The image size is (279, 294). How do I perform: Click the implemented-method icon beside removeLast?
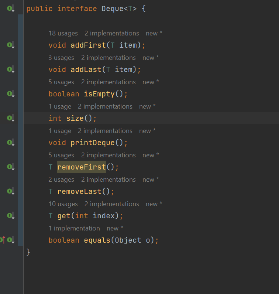click(x=10, y=191)
